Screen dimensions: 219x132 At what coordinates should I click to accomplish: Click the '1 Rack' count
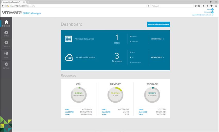tap(117, 39)
